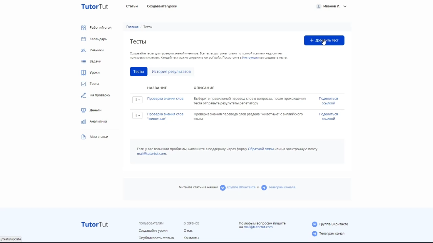The height and width of the screenshot is (243, 433).
Task: Open the Рабочий стол dashboard grid icon
Action: tap(84, 27)
